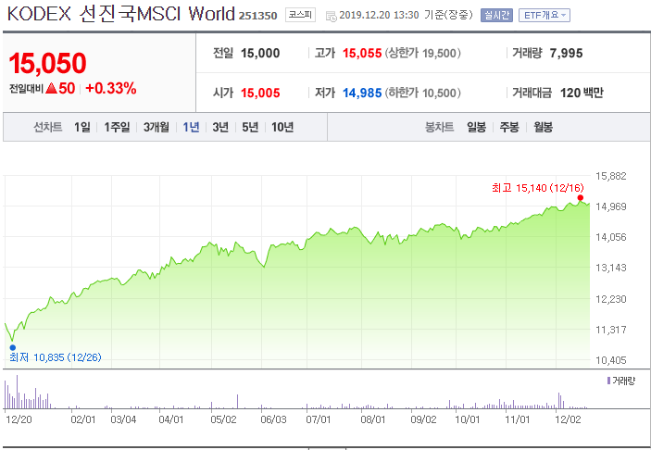This screenshot has width=651, height=450.
Task: Click the 06/03 date axis label
Action: [273, 419]
